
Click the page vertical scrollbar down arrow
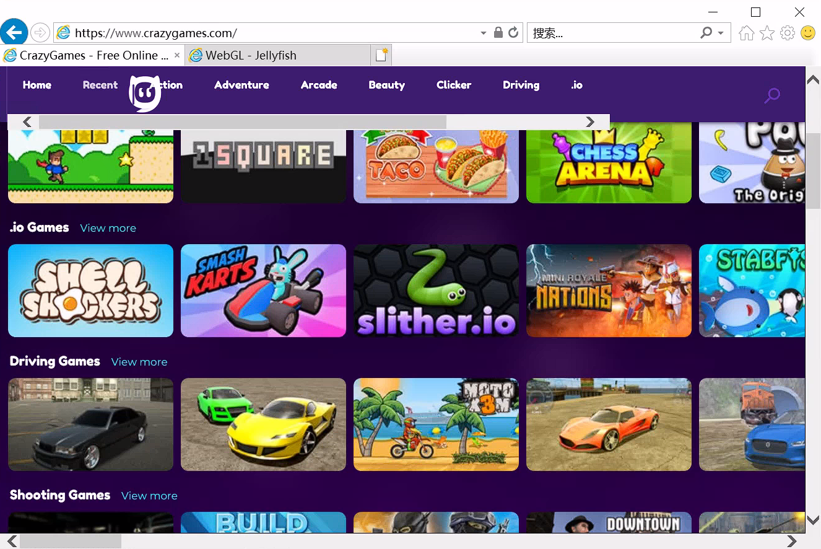coord(813,520)
